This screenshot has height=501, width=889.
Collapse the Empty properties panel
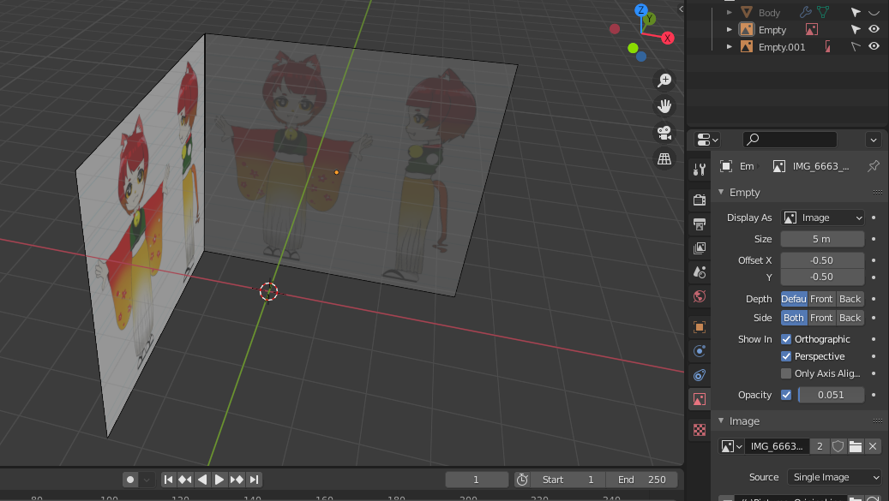tap(721, 193)
